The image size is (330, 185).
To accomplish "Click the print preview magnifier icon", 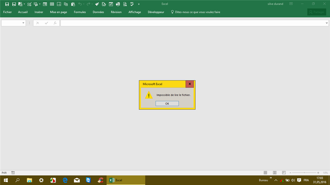I will click(125, 4).
